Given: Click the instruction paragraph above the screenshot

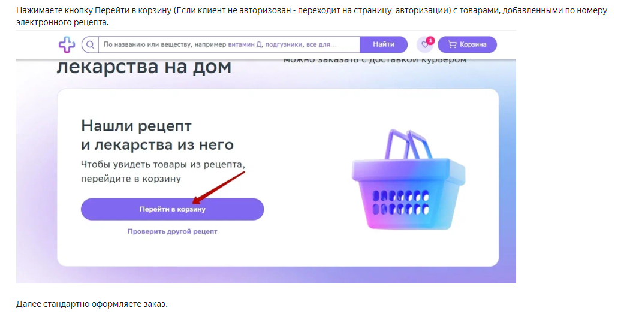Looking at the screenshot, I should pos(311,16).
